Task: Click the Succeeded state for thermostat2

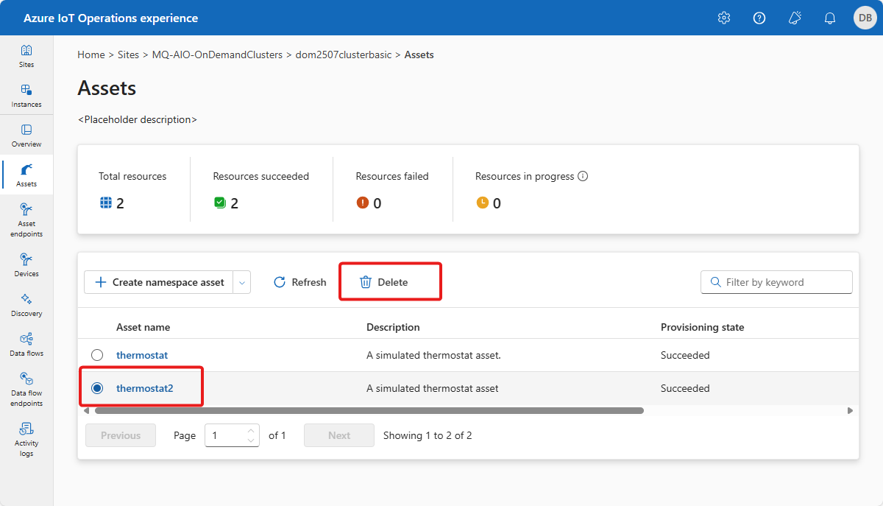Action: click(x=685, y=388)
